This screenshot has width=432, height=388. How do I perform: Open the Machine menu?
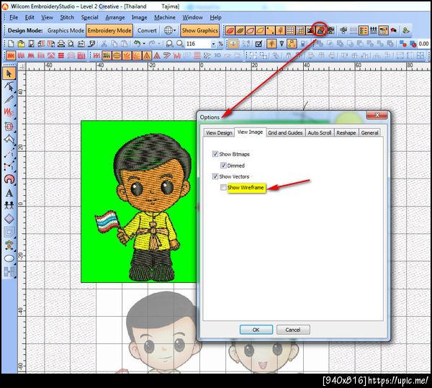pyautogui.click(x=165, y=17)
